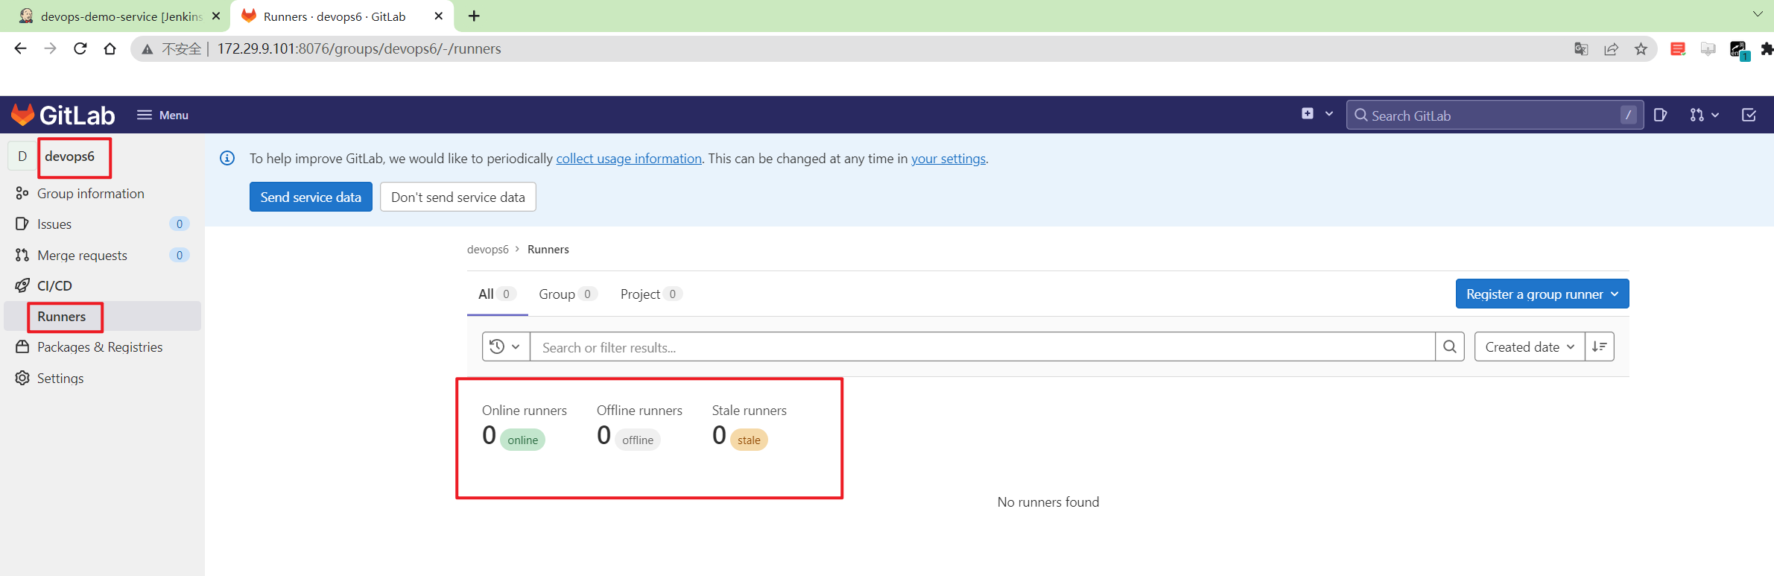Open the main Menu hamburger
Screen dimensions: 1774x576
coord(162,115)
